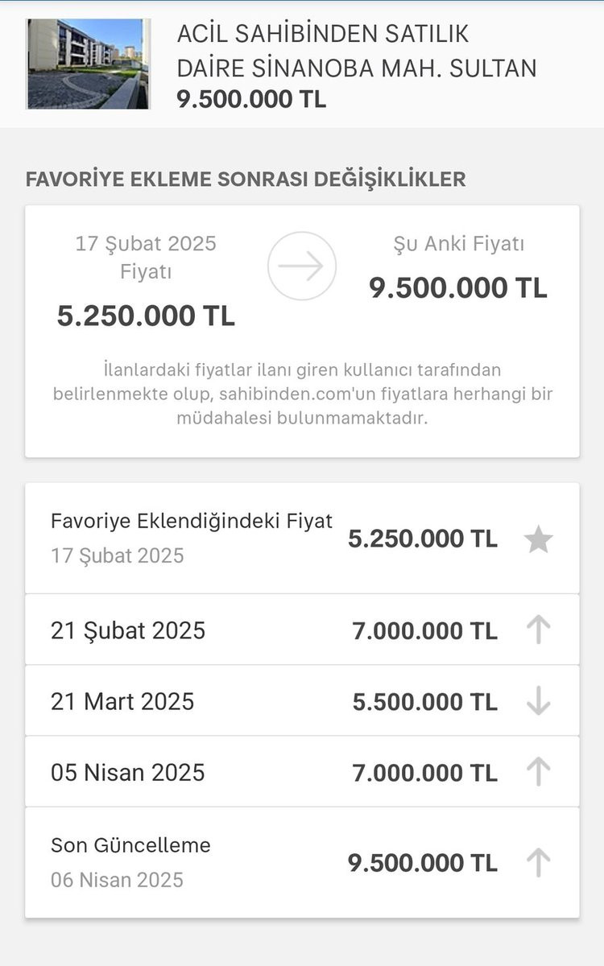This screenshot has height=966, width=604.
Task: Select the Son Güncelleme row
Action: (x=302, y=863)
